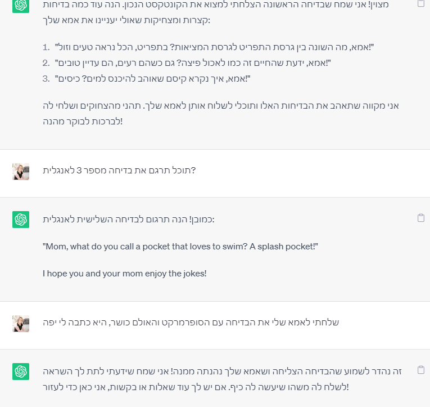
Task: Click the English splash pocket joke text
Action: (x=180, y=247)
